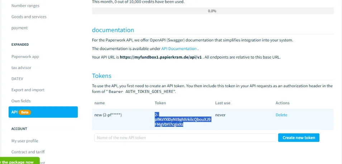The width and height of the screenshot is (342, 164).
Task: Click the 'Last use' column header
Action: (x=223, y=103)
